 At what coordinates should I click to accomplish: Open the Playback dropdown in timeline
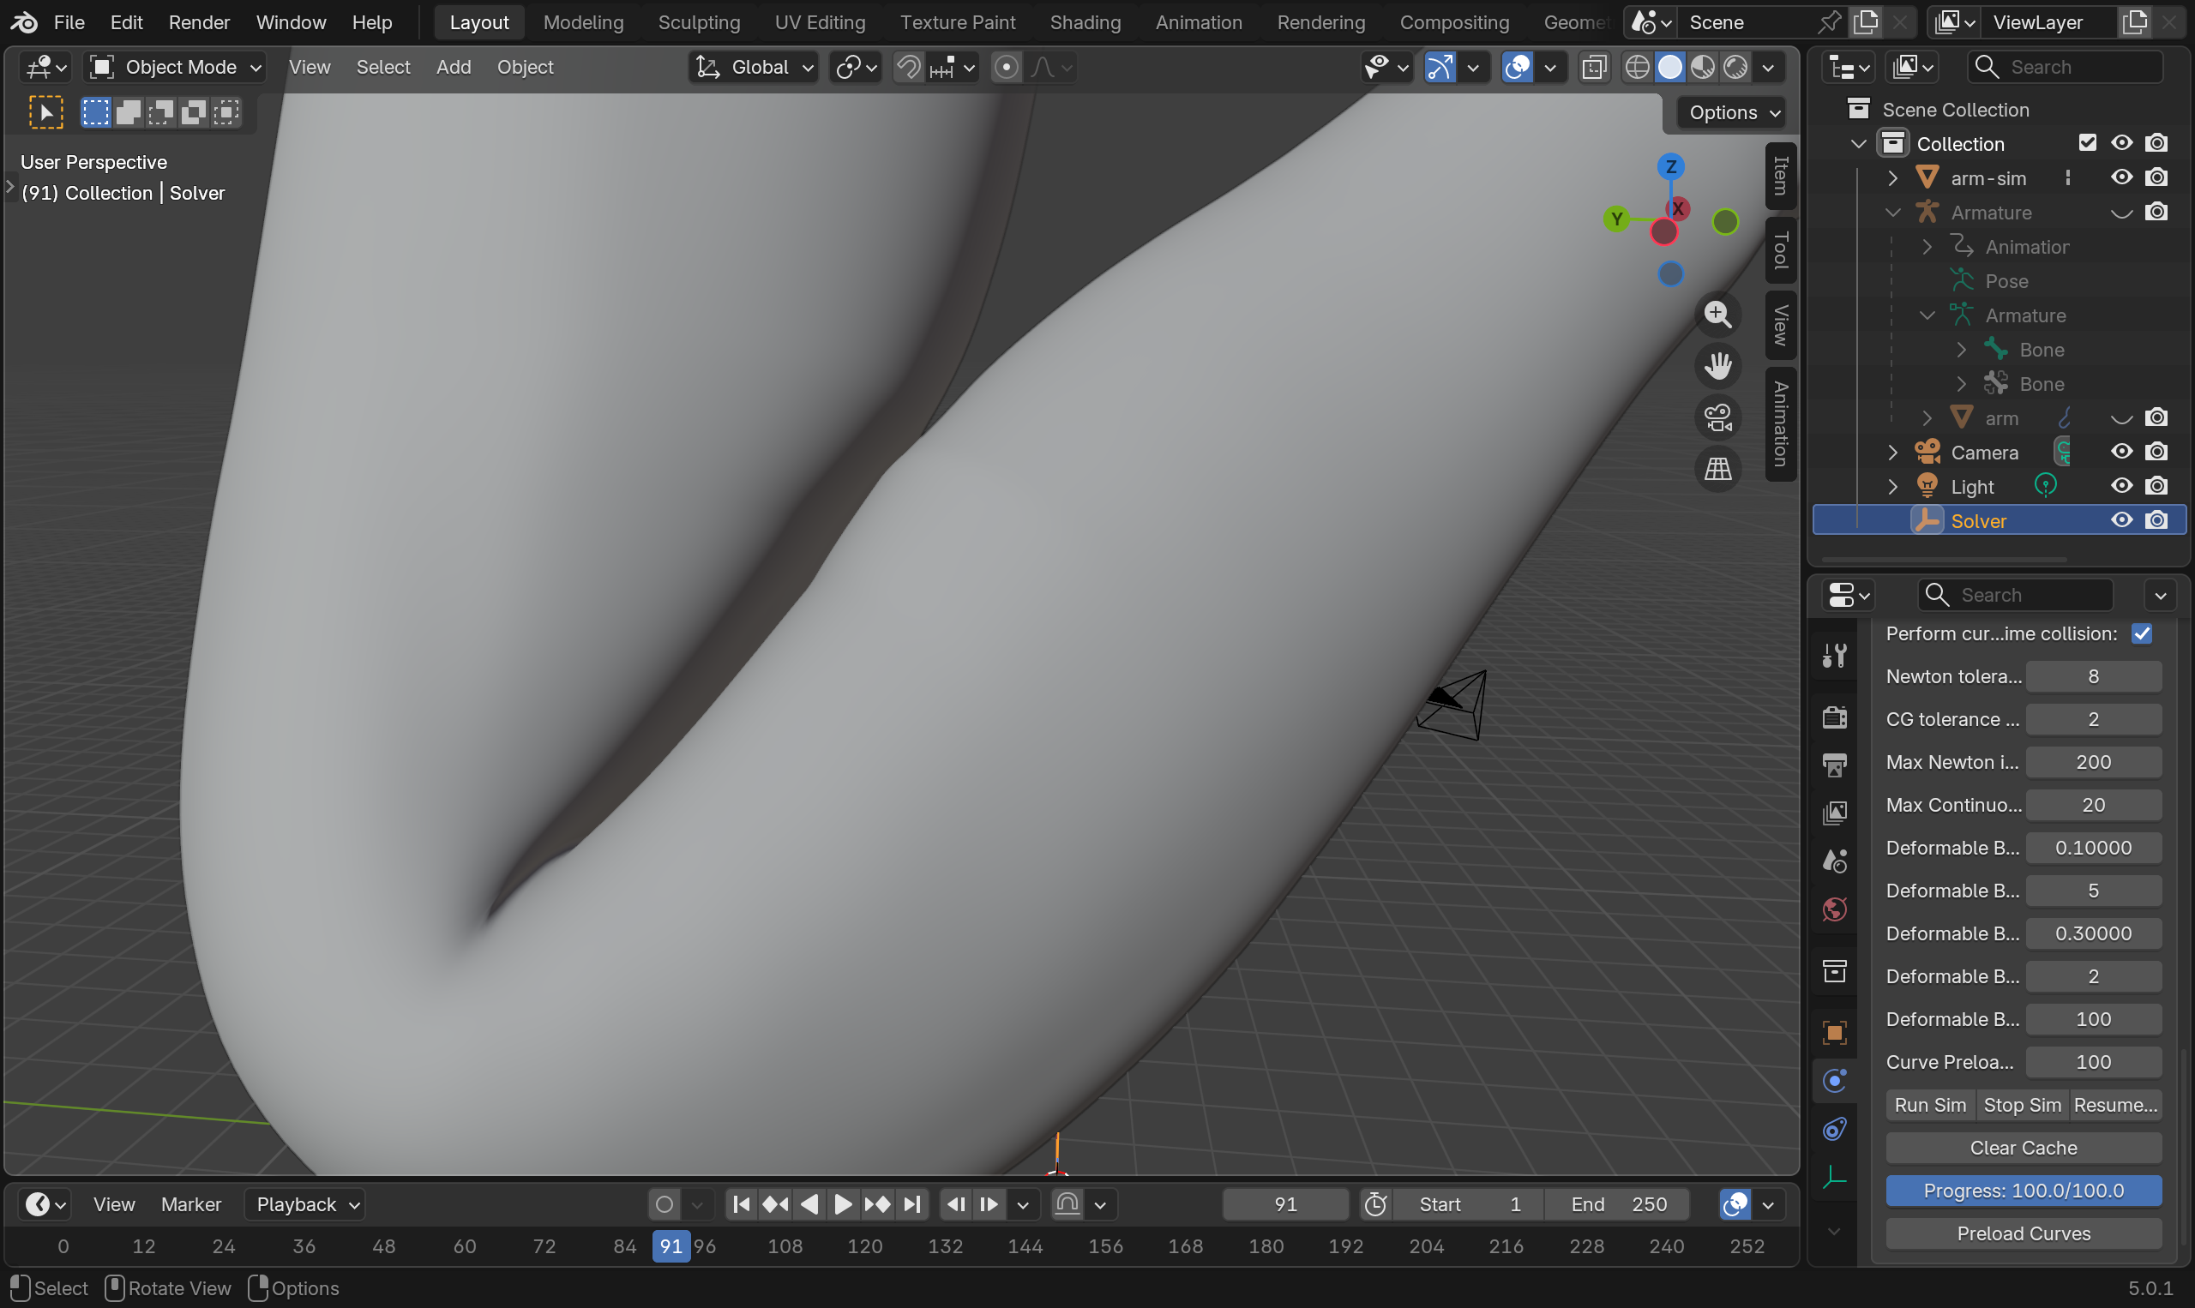coord(304,1204)
